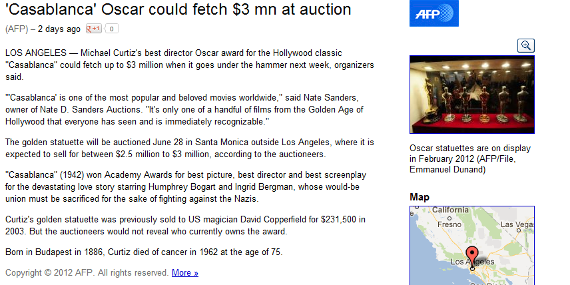Click the Map section heading
570x285 pixels.
420,197
